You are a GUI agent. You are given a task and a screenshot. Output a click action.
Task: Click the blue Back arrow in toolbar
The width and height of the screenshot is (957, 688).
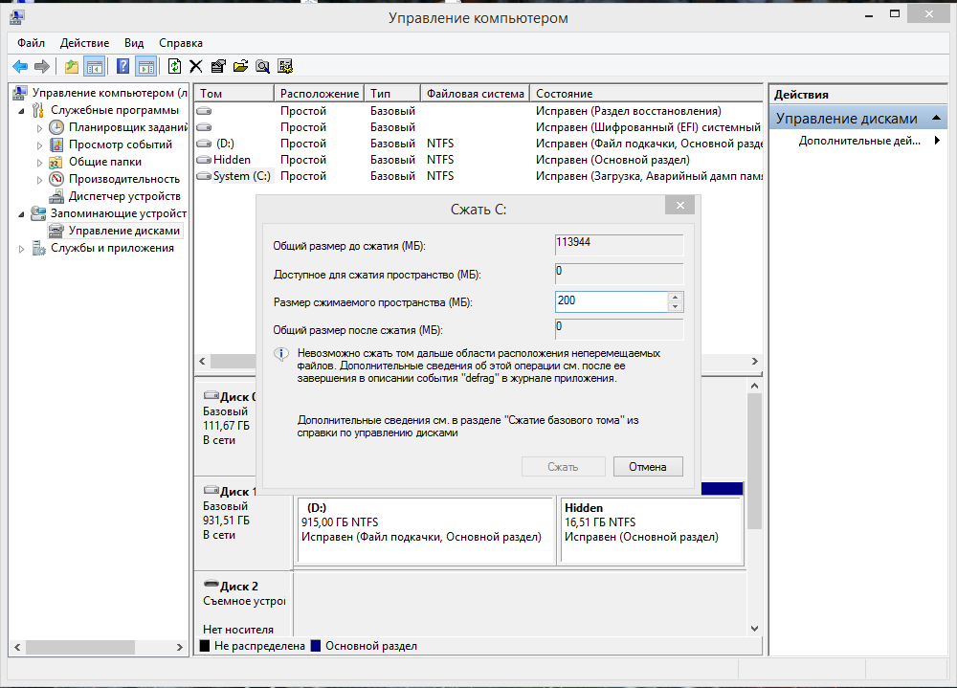point(19,66)
